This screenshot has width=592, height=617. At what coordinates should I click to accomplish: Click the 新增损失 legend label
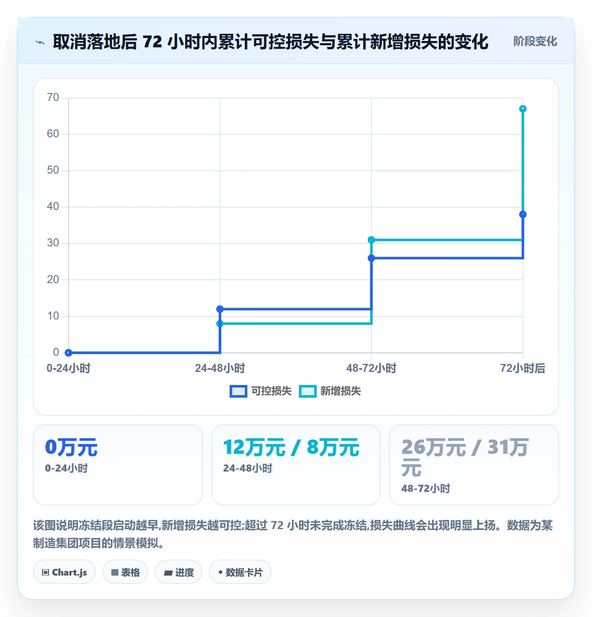[340, 391]
